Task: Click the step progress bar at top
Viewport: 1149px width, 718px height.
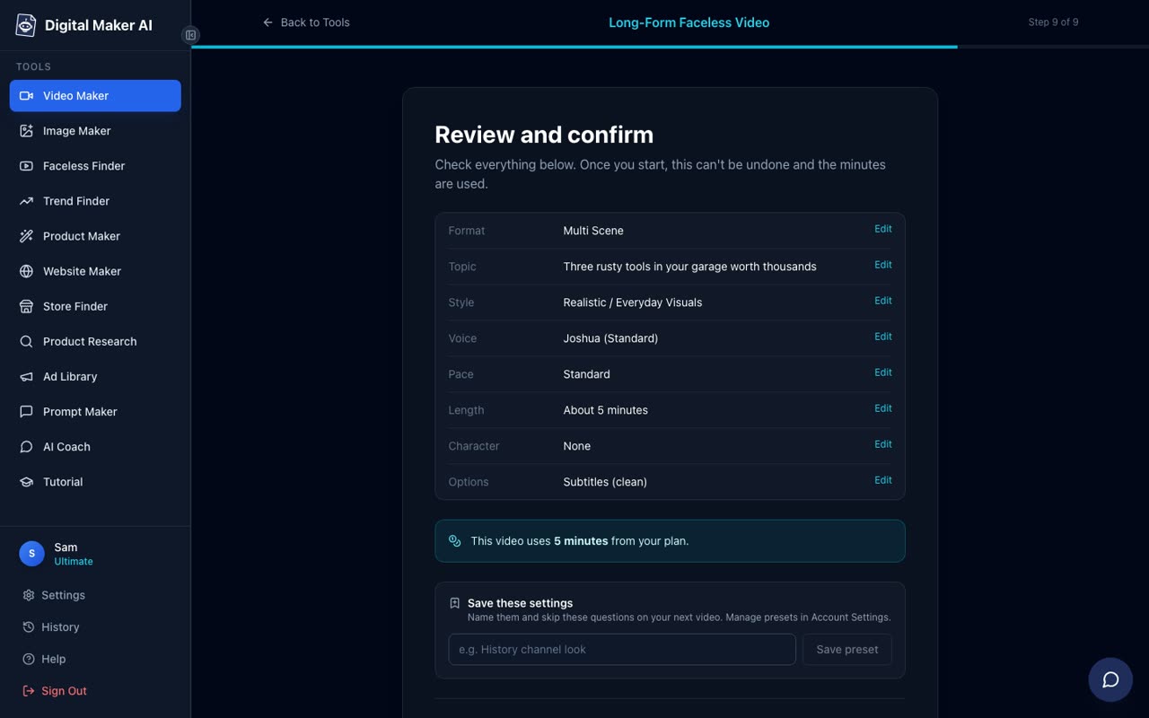Action: 670,46
